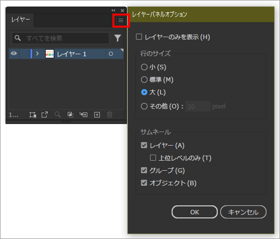The width and height of the screenshot is (280, 239).
Task: Click the export as asset icon
Action: pyautogui.click(x=45, y=114)
